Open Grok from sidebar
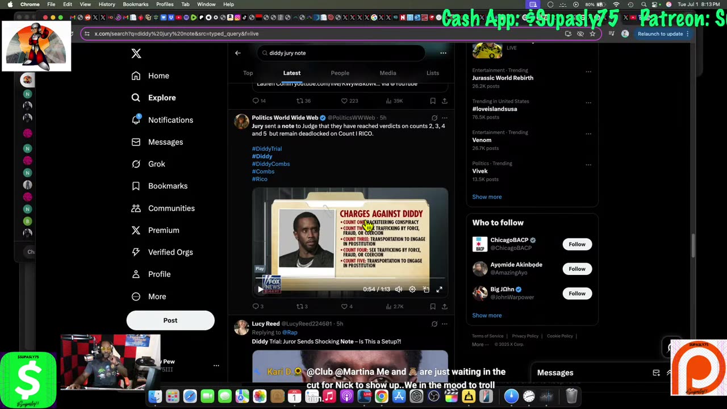Screen dimensions: 727x409 pyautogui.click(x=149, y=164)
